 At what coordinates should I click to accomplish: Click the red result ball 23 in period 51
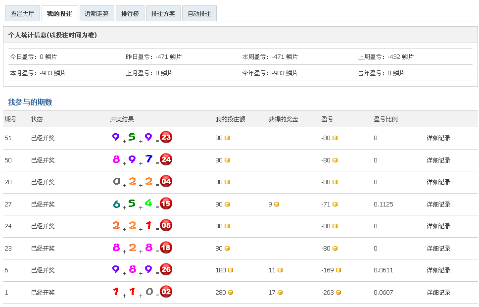[166, 137]
